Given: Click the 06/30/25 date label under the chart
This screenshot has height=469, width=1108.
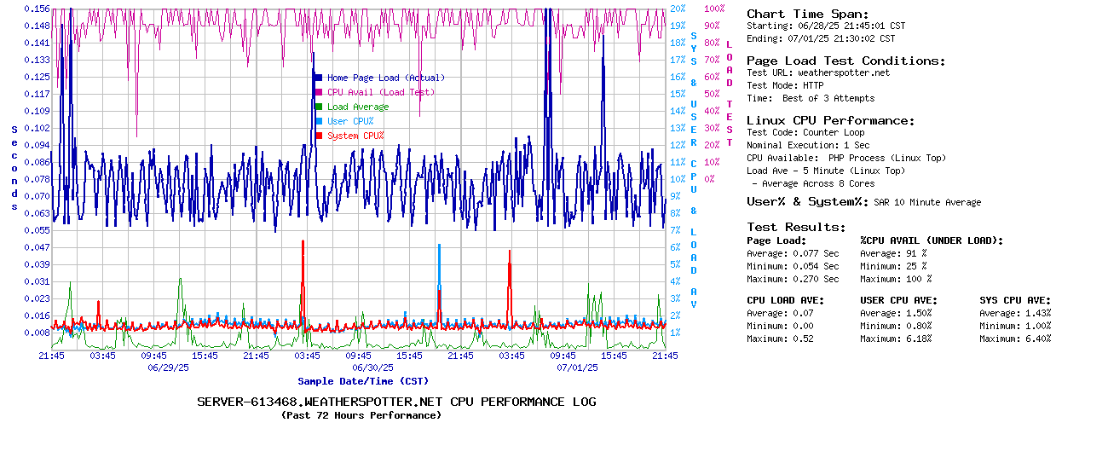Looking at the screenshot, I should [372, 368].
